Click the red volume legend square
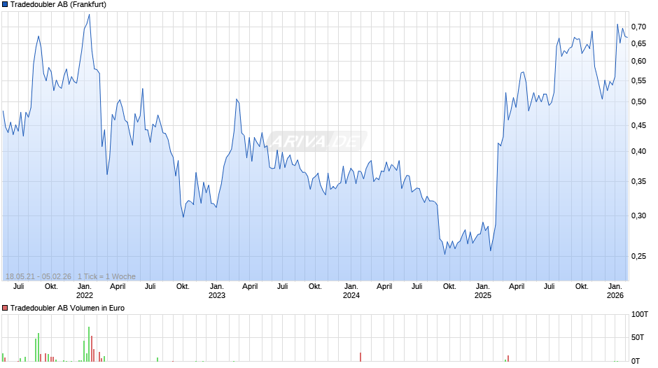Image resolution: width=658 pixels, height=368 pixels. coord(5,308)
